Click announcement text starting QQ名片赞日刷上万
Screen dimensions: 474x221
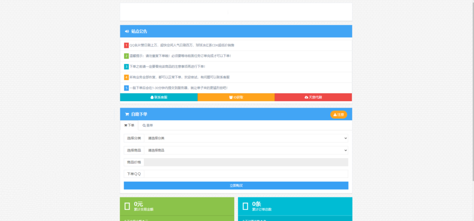[x=181, y=45]
